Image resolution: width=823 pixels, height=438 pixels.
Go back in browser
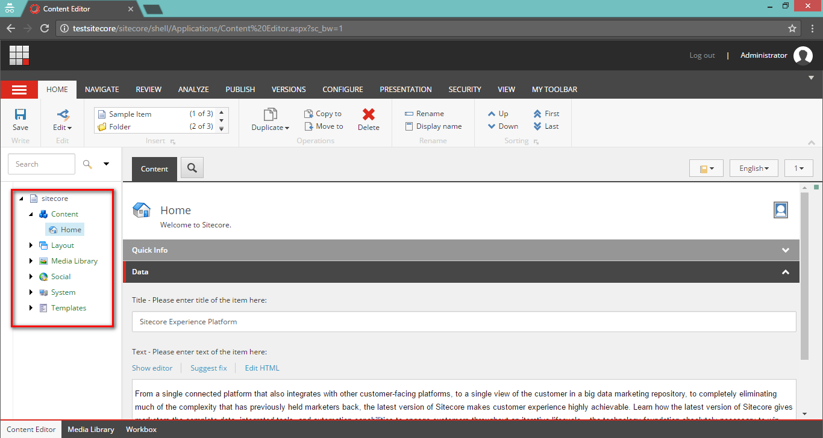pos(11,28)
